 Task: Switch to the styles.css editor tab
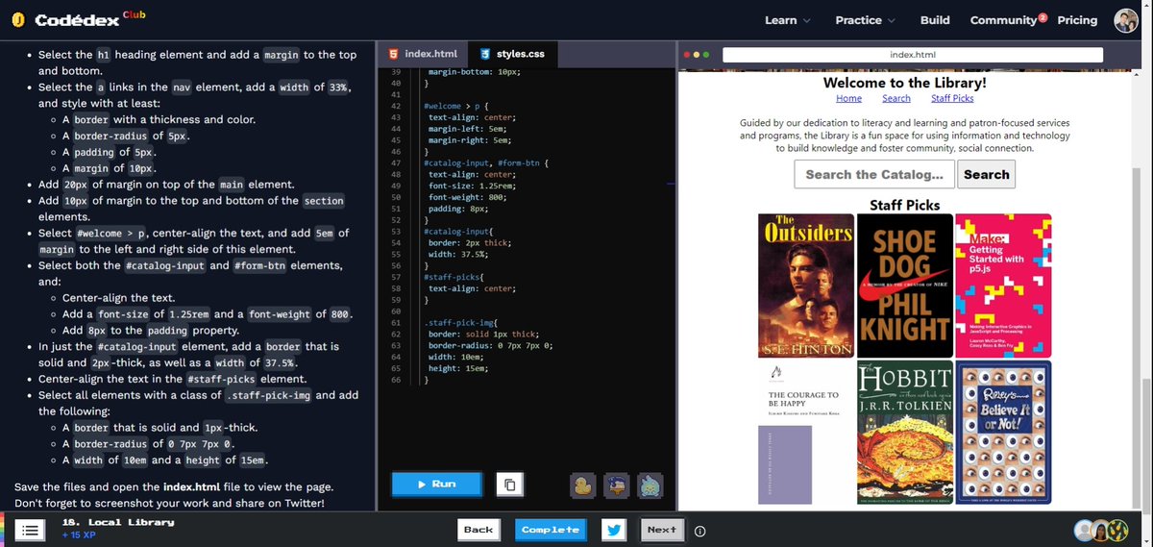[512, 54]
